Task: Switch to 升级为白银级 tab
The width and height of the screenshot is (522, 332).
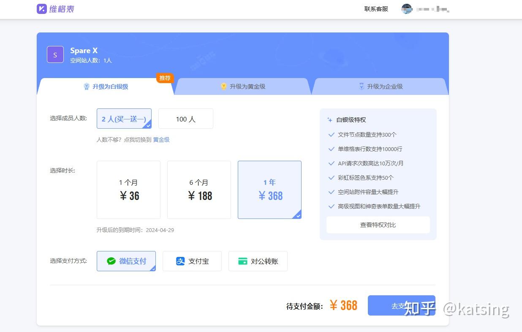Action: point(106,86)
